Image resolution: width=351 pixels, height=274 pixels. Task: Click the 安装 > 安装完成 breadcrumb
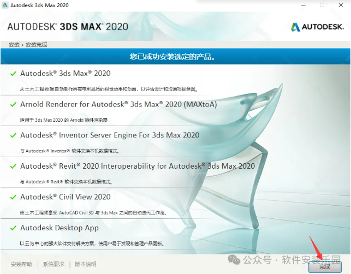[x=27, y=44]
